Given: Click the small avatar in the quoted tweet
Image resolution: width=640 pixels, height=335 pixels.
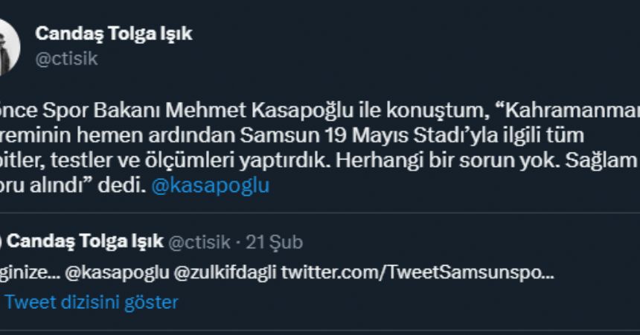Looking at the screenshot, I should pyautogui.click(x=2, y=241).
